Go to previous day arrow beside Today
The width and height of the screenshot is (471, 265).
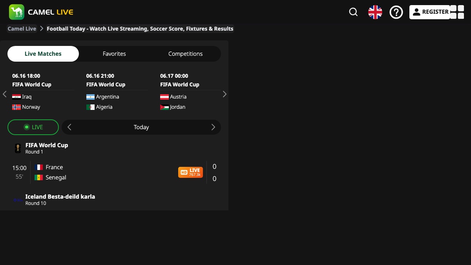pos(69,127)
